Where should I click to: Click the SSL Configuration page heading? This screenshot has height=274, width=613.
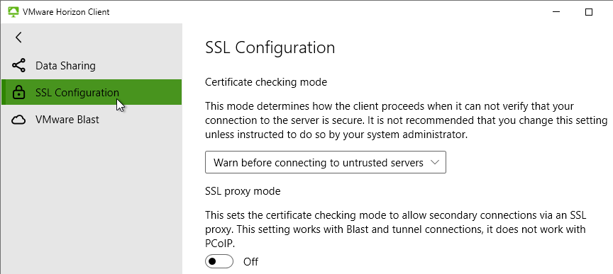270,47
